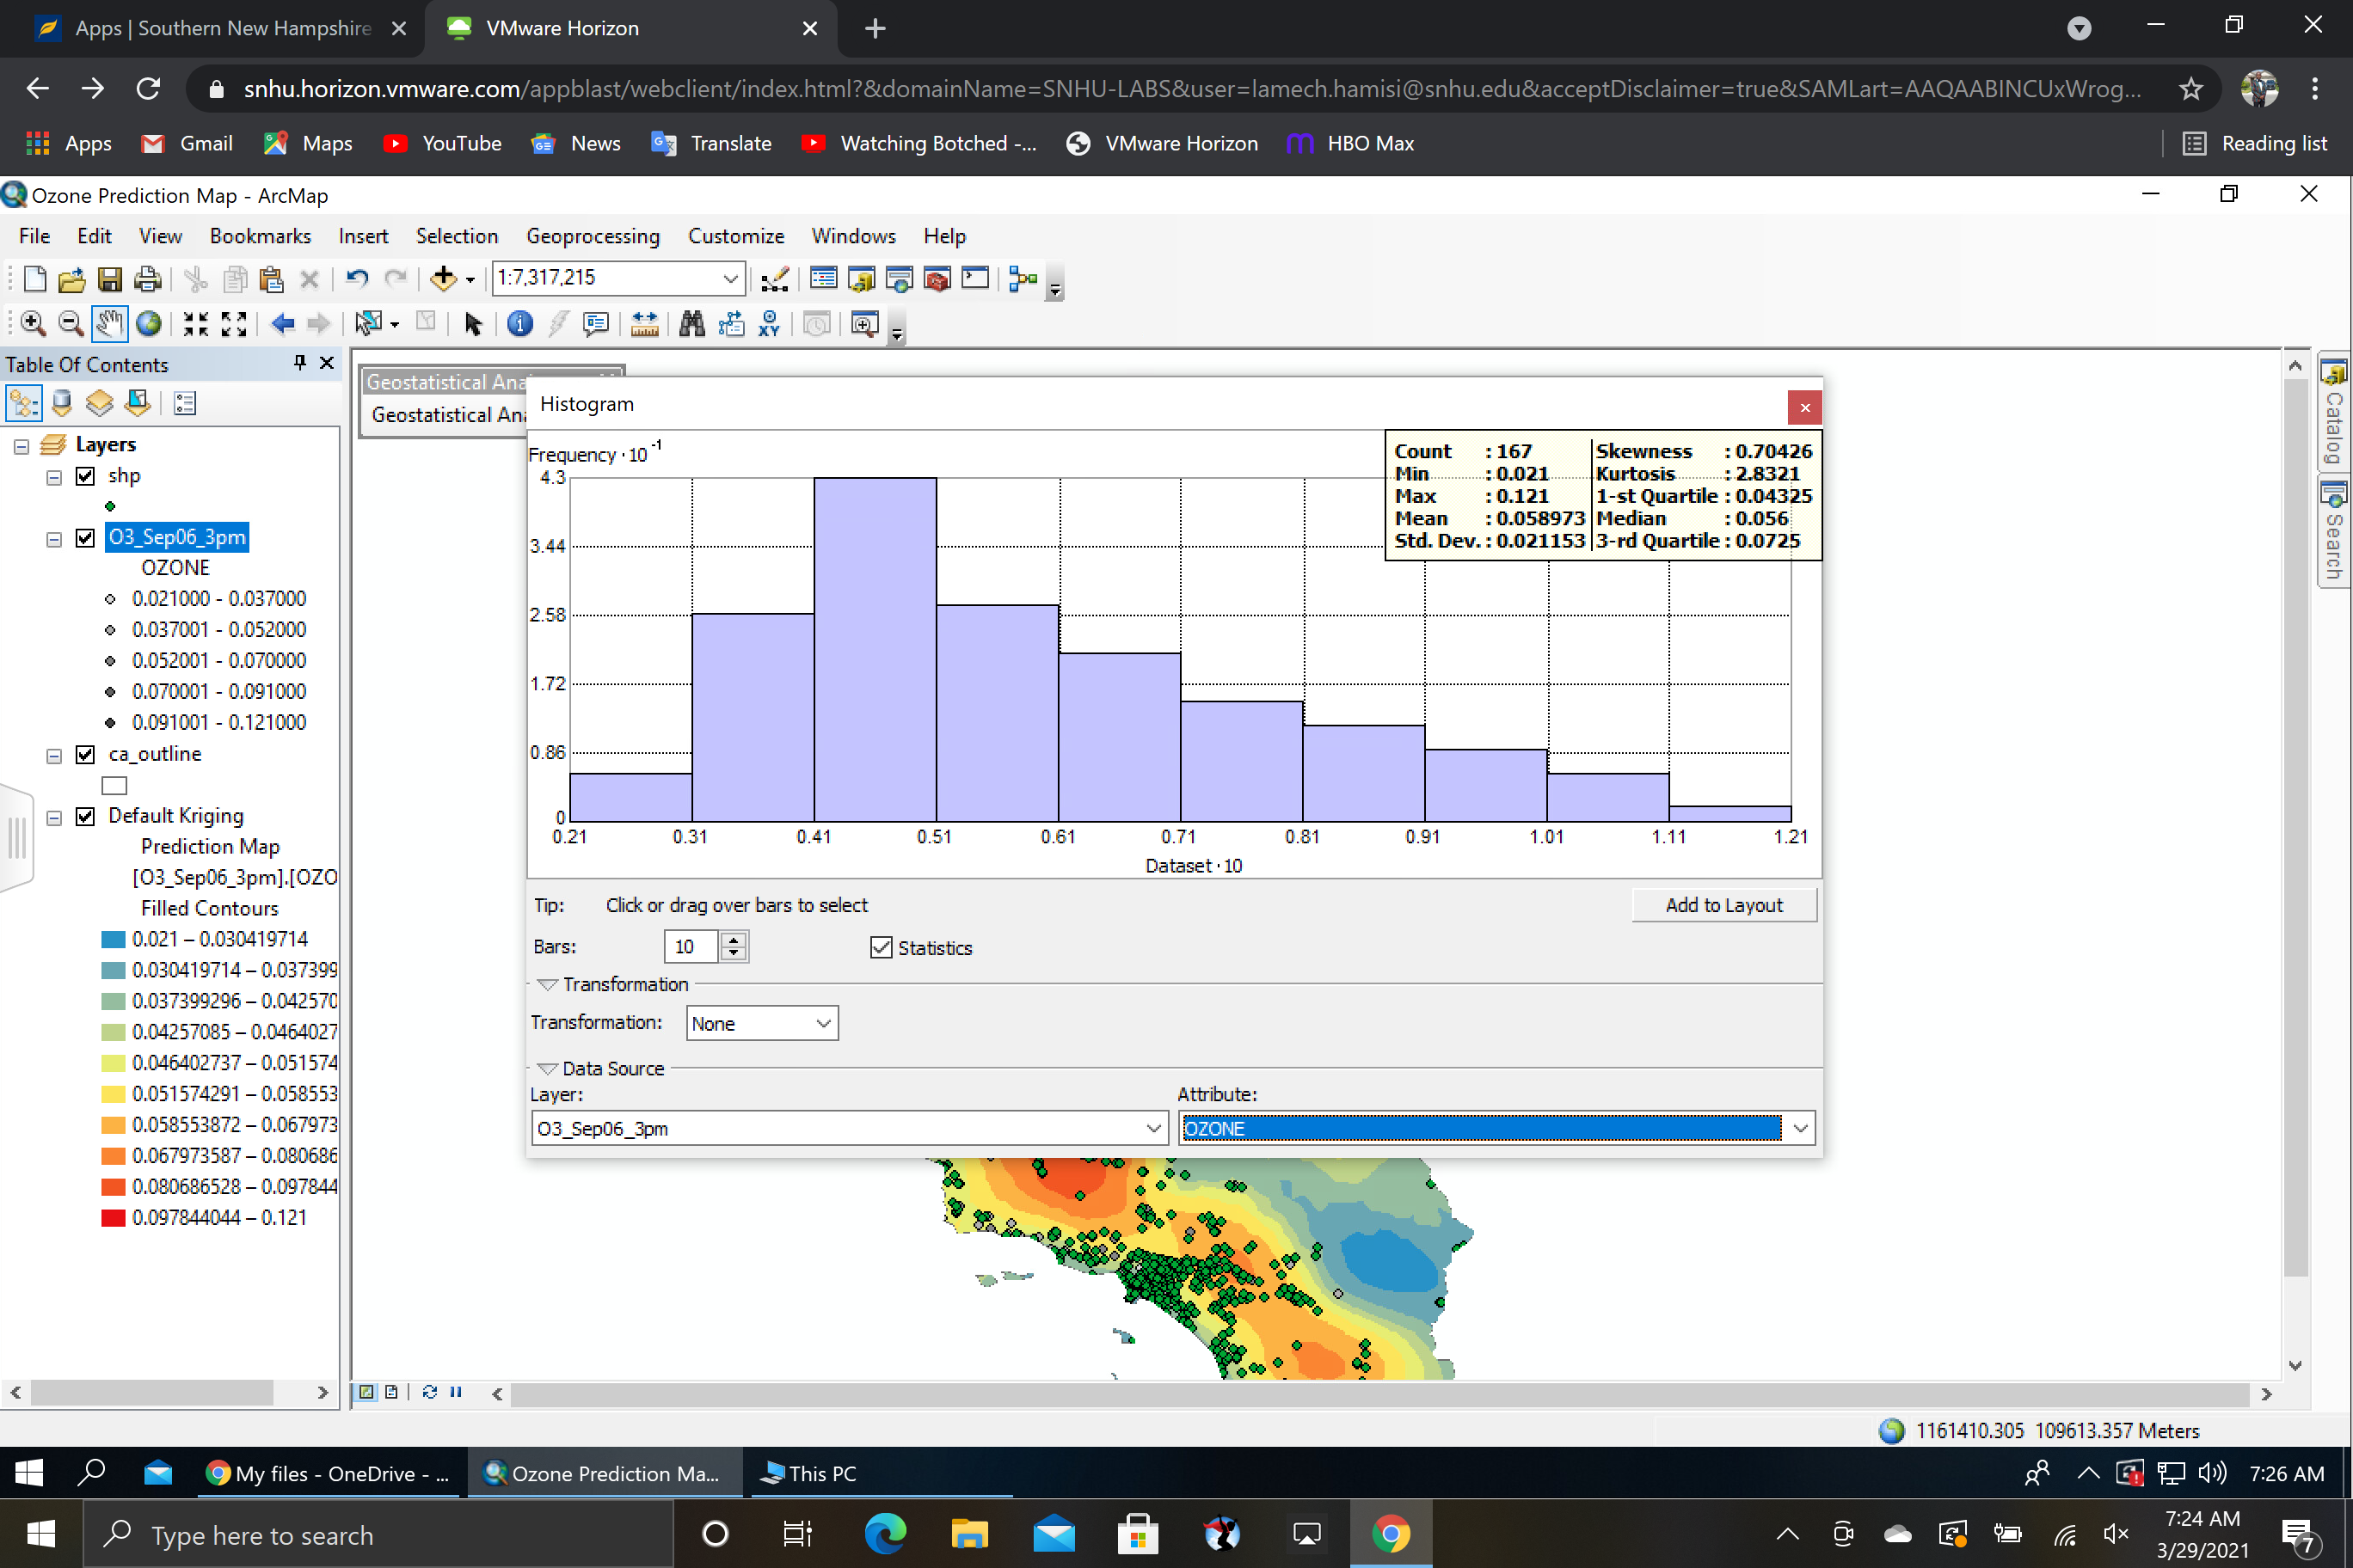Select the Zoom In magnifier tool
Viewport: 2353px width, 1568px height.
coord(33,324)
